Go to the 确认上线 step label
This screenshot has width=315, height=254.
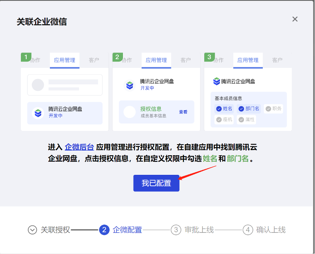pyautogui.click(x=271, y=230)
